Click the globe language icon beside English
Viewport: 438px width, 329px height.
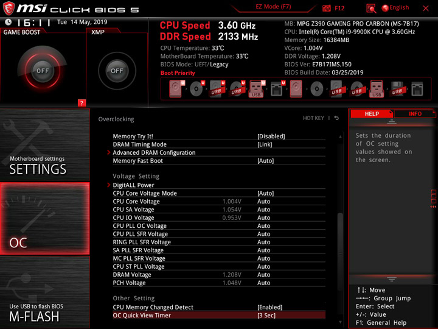(385, 8)
